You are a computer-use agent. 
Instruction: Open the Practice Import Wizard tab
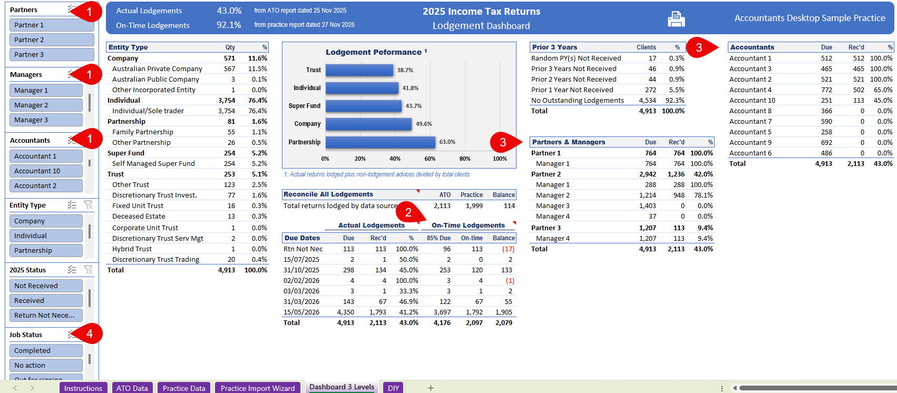tap(257, 388)
